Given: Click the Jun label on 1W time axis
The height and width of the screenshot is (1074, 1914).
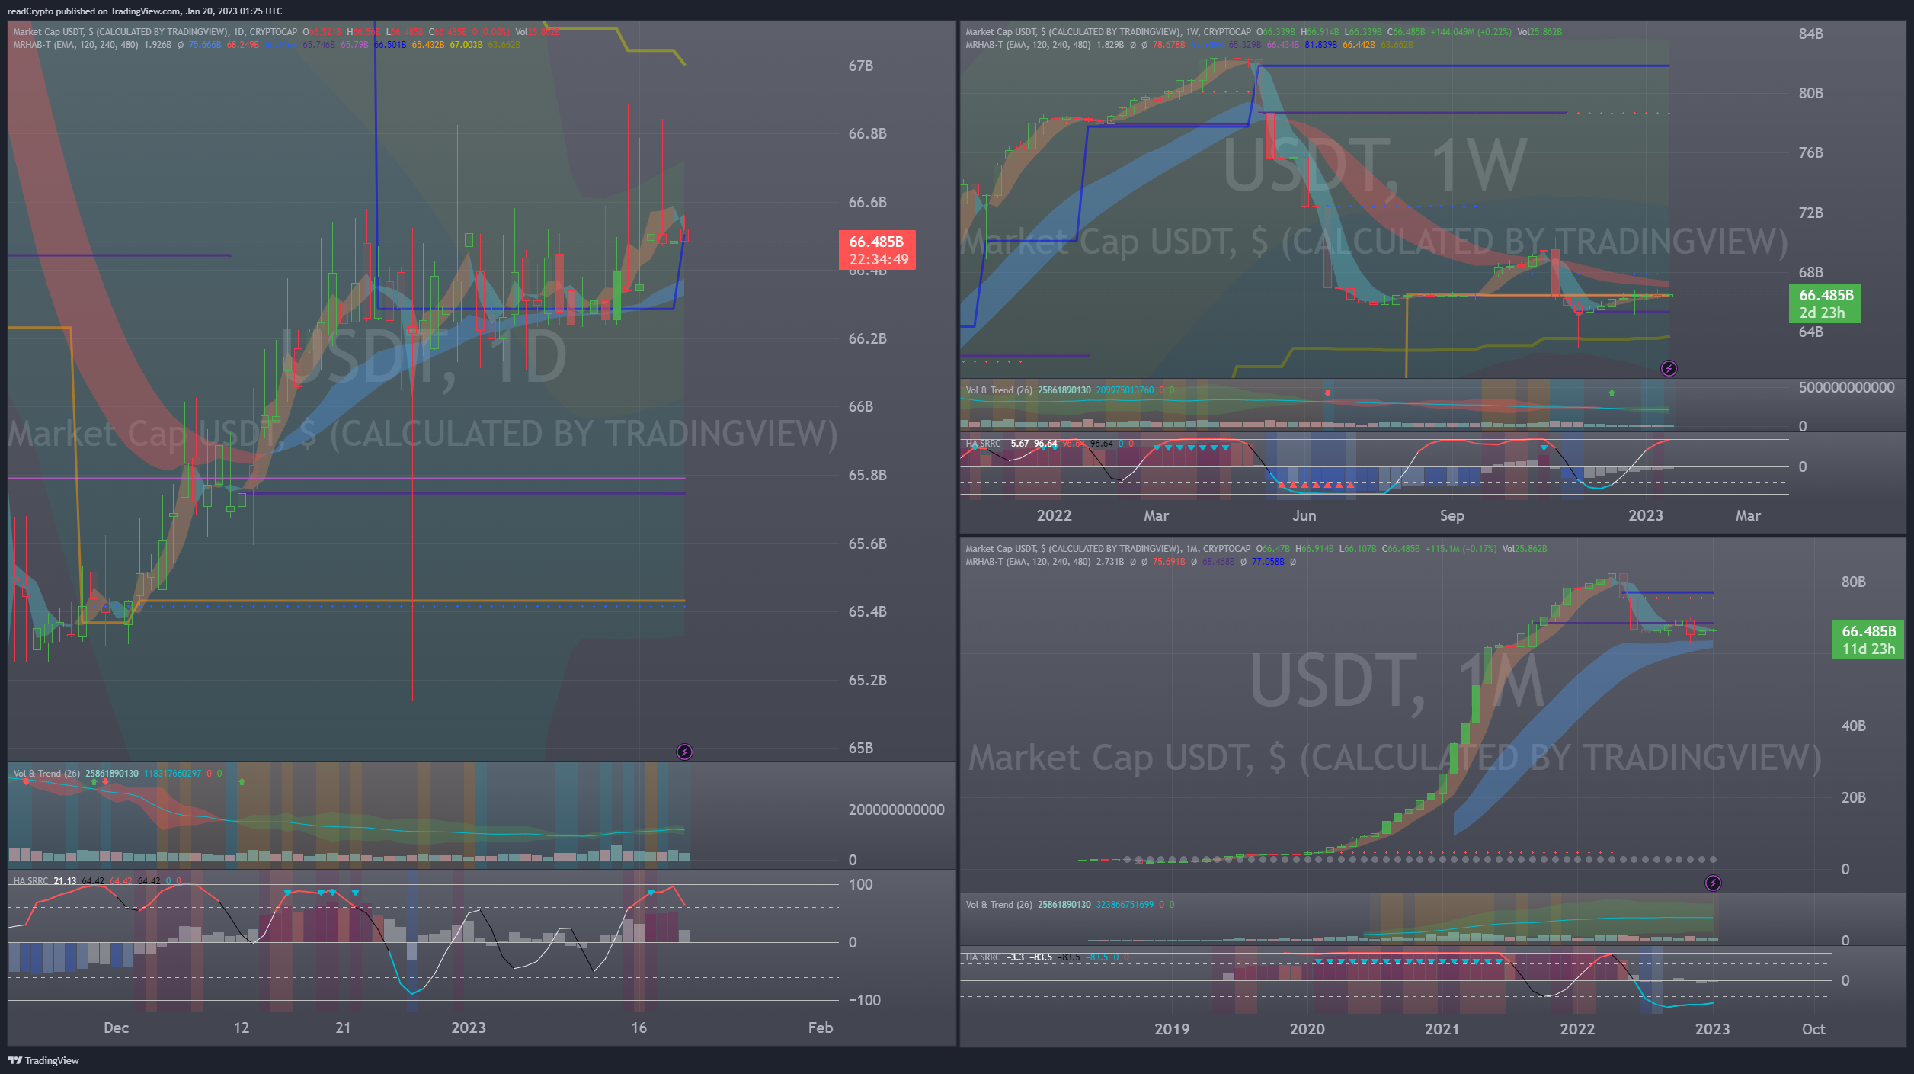Looking at the screenshot, I should 1304,515.
